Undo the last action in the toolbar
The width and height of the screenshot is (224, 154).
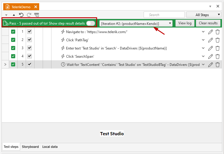(21, 15)
